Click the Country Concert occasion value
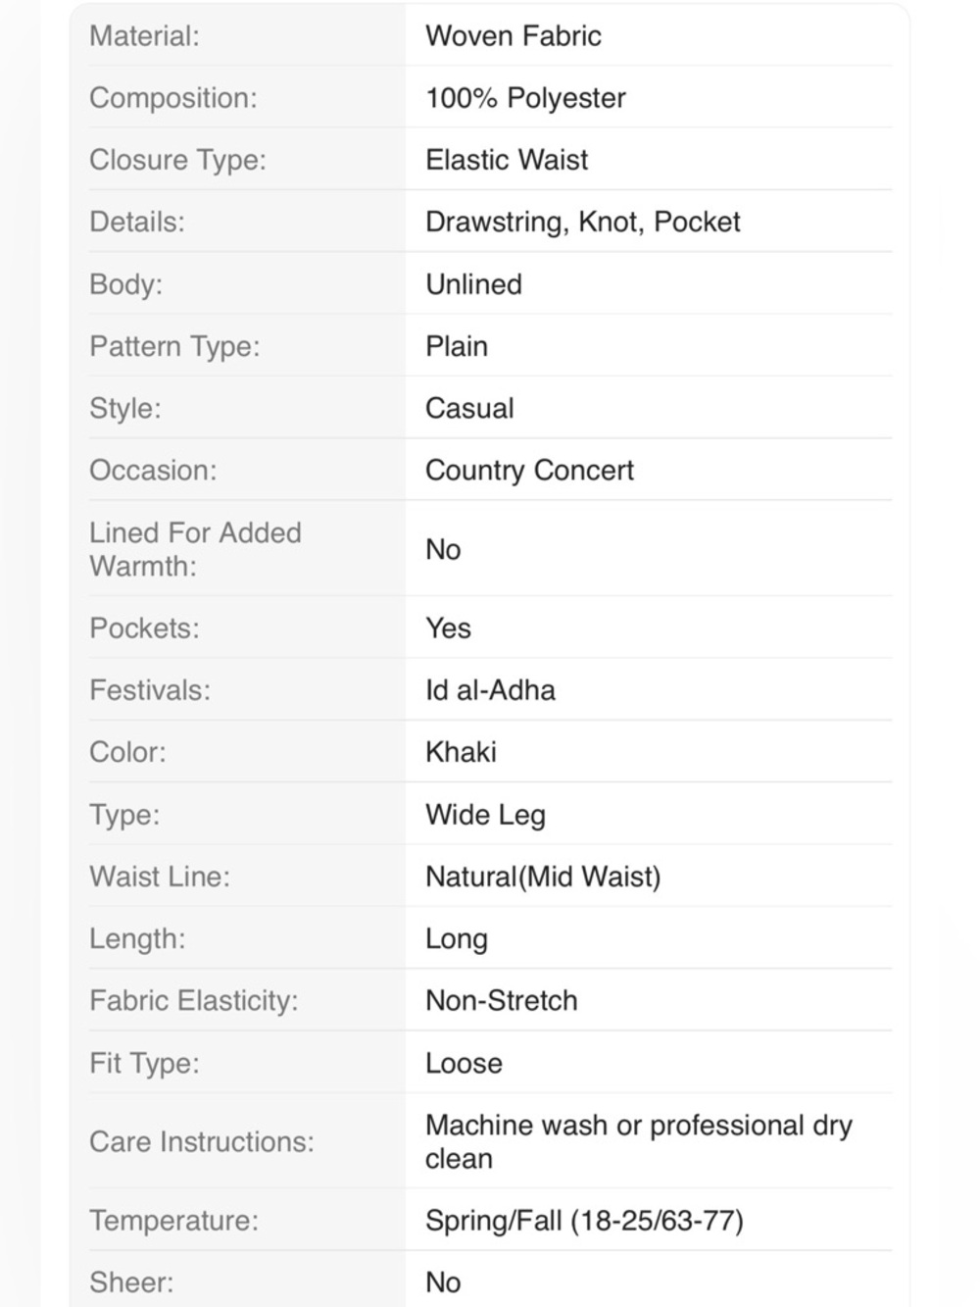Screen dimensions: 980x1307 coord(529,471)
